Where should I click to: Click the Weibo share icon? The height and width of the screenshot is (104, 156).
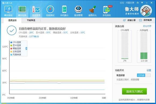tap(124, 20)
